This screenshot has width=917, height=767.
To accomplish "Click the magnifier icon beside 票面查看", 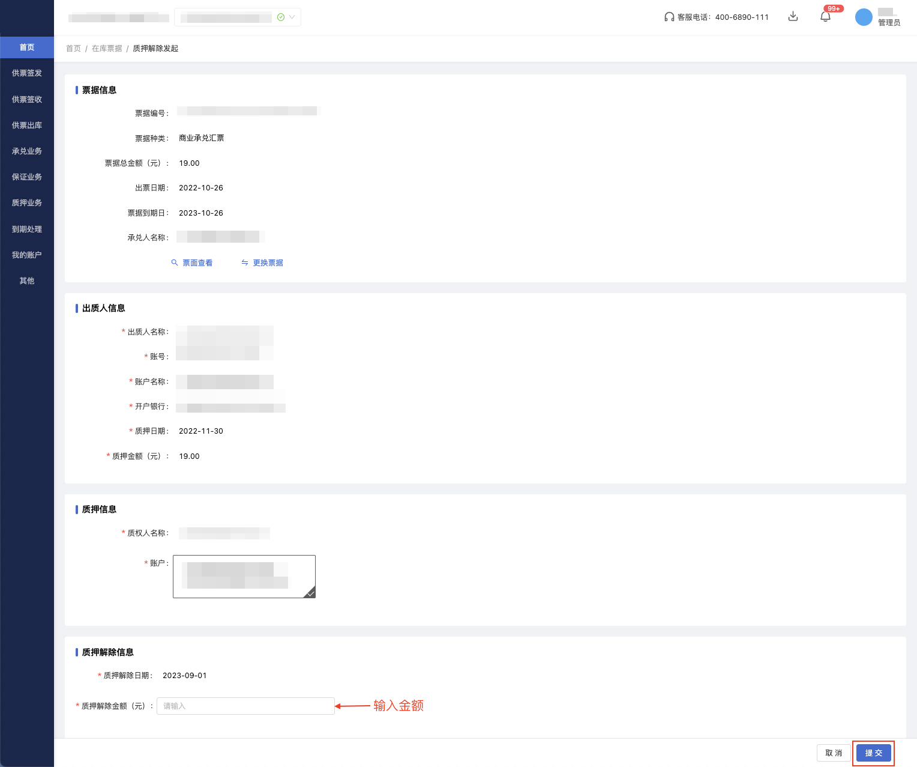I will click(x=175, y=263).
